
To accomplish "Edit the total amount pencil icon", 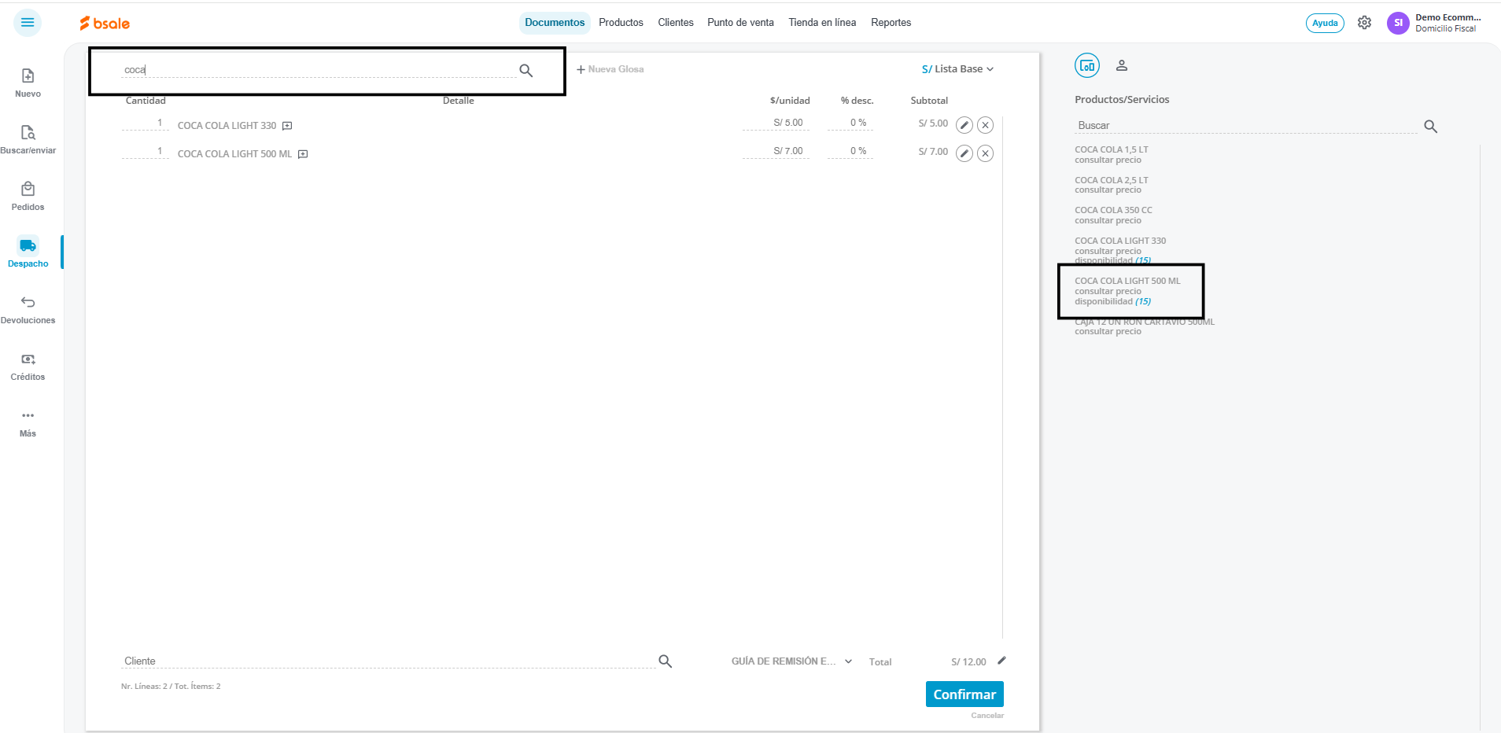I will coord(1001,661).
